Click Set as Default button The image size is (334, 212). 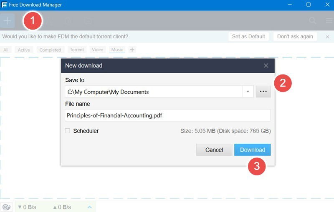[x=248, y=37]
